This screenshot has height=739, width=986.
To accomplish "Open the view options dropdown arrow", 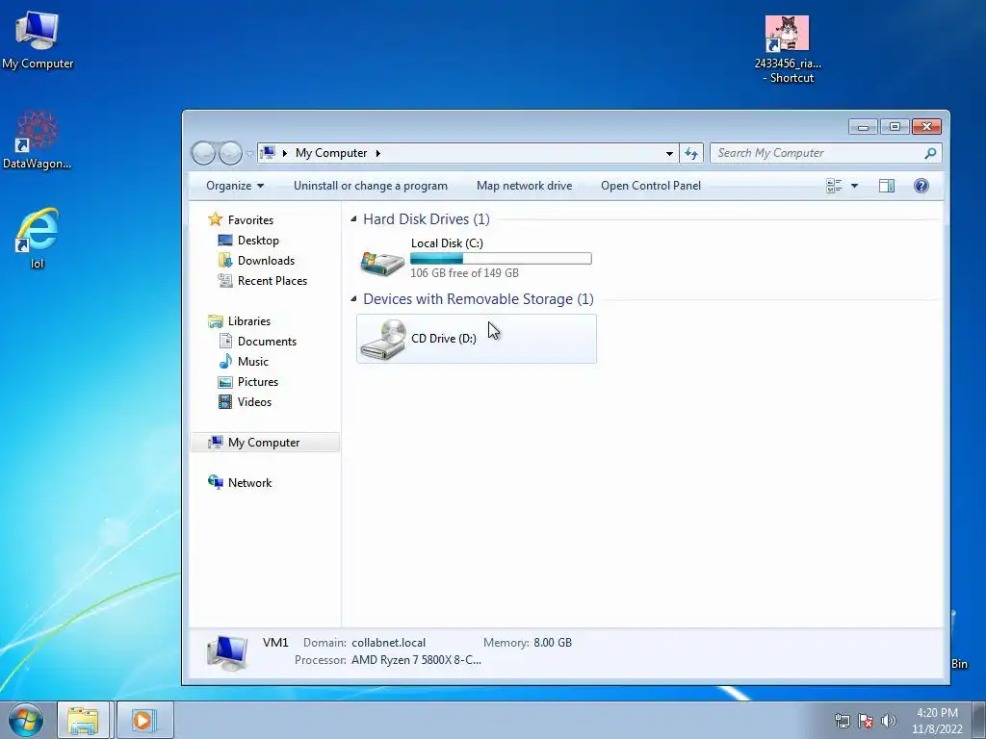I will click(854, 186).
